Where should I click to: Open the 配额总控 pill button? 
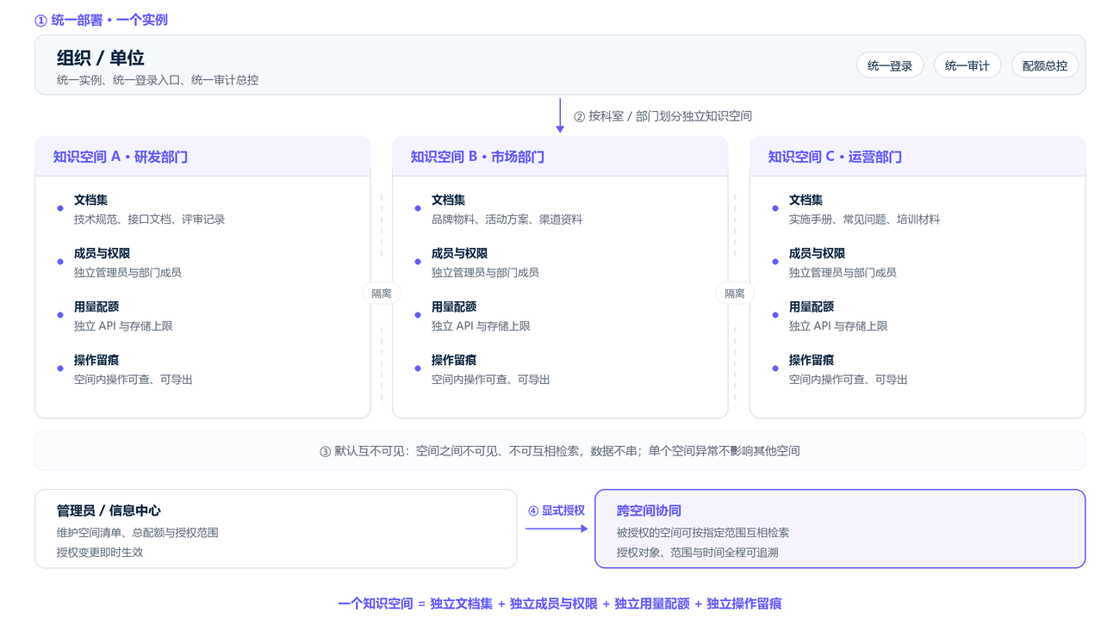click(x=1045, y=65)
